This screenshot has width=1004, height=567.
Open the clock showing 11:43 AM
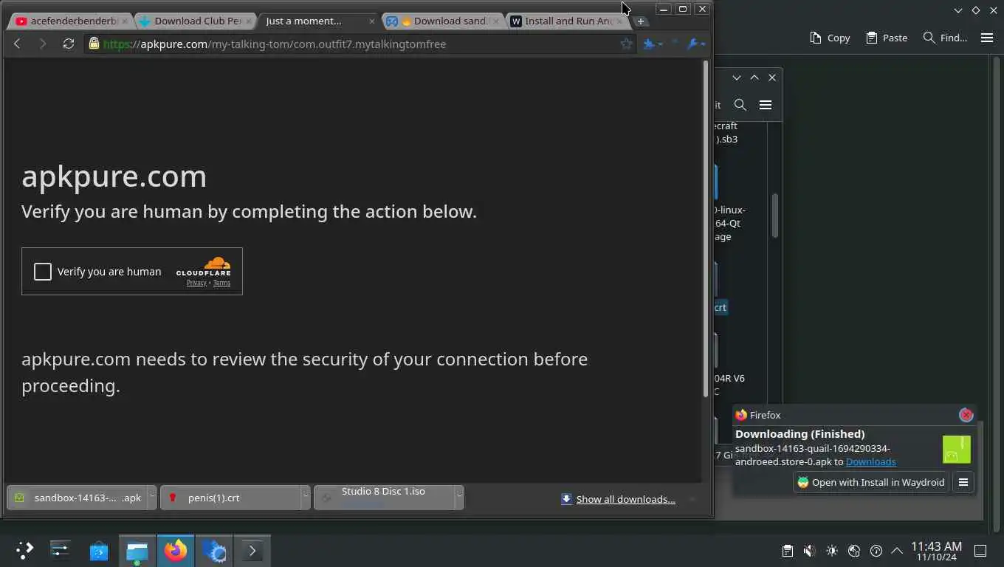tap(936, 551)
